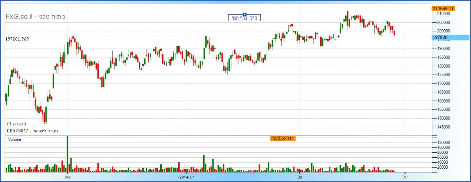This screenshot has height=182, width=471.
Task: Click the 210000 tick on price axis
Action: [441, 14]
